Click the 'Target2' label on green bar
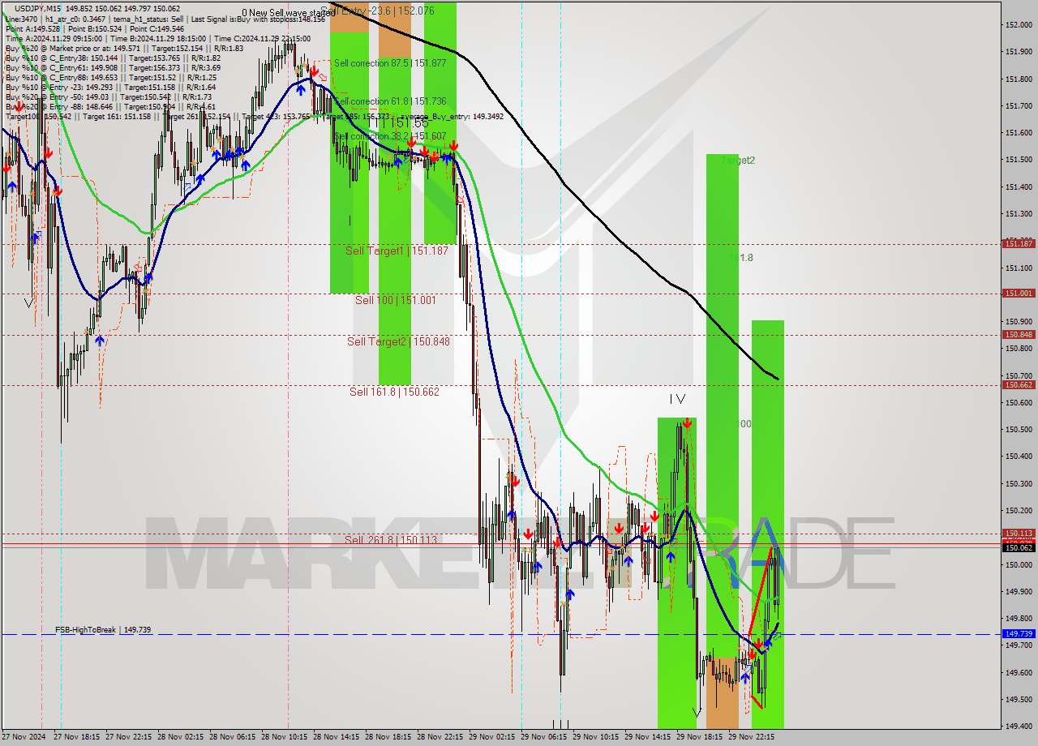 pyautogui.click(x=738, y=161)
